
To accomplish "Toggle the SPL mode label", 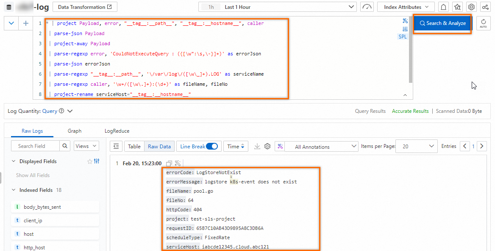I will click(403, 36).
